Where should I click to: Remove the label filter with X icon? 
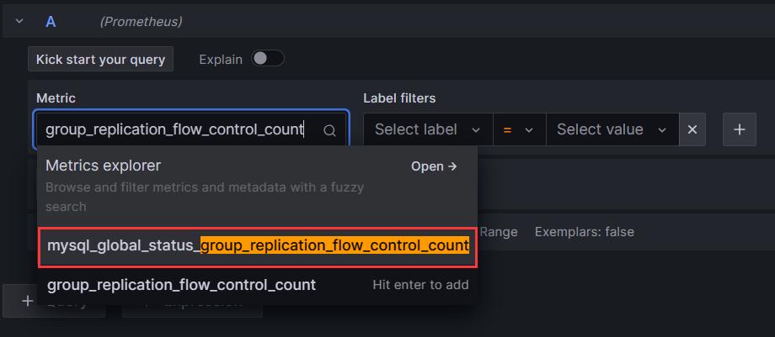692,130
